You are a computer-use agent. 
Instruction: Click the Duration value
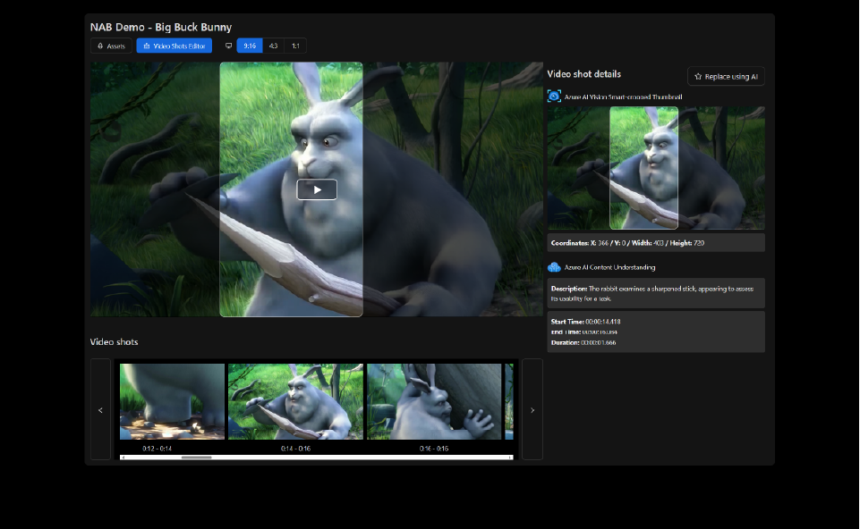599,343
